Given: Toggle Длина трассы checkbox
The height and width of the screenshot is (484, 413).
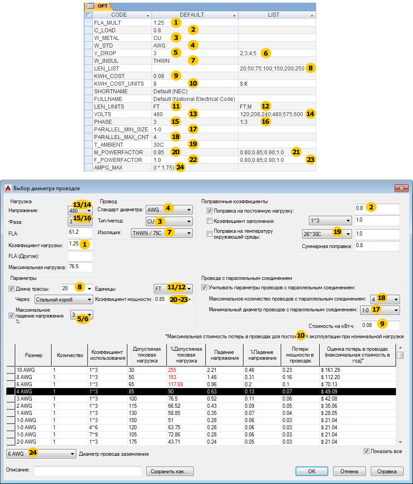Looking at the screenshot, I should [x=11, y=288].
